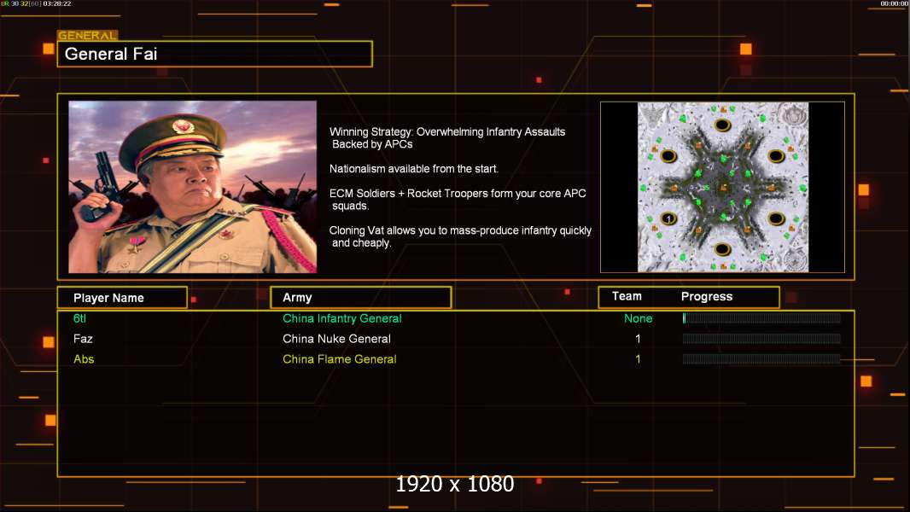Click the loading progress bar for Abs

(x=761, y=359)
